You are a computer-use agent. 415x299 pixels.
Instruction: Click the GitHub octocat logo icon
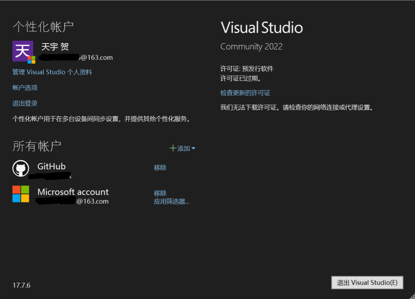pos(21,168)
